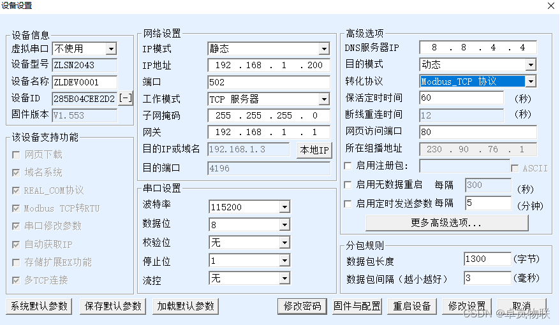Expand the 停止位 dropdown
The width and height of the screenshot is (560, 325).
point(284,261)
